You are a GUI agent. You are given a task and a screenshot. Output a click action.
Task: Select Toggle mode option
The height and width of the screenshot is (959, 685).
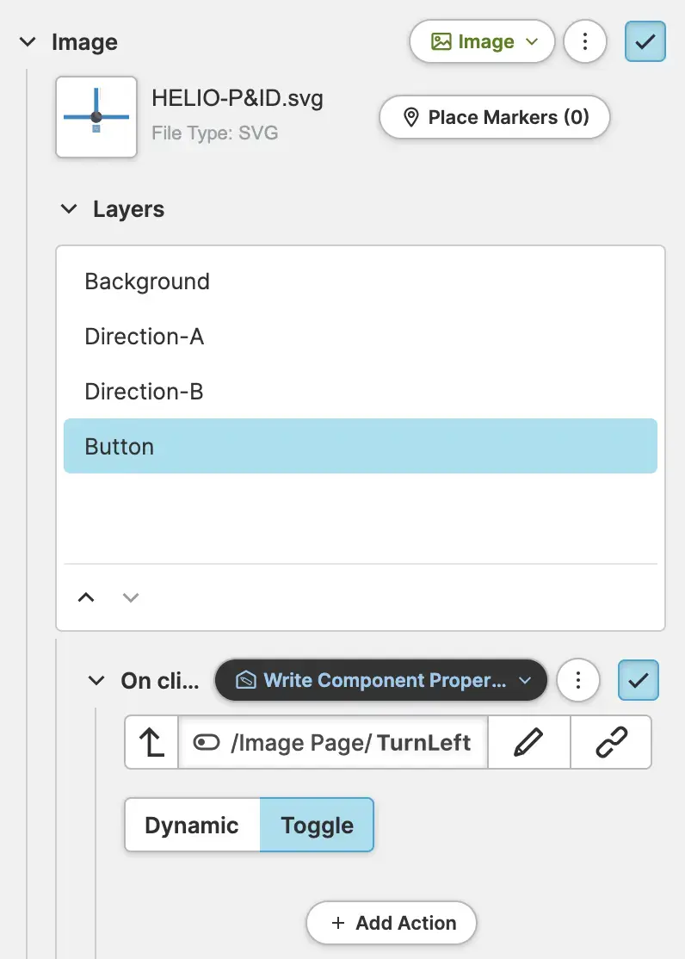click(317, 826)
